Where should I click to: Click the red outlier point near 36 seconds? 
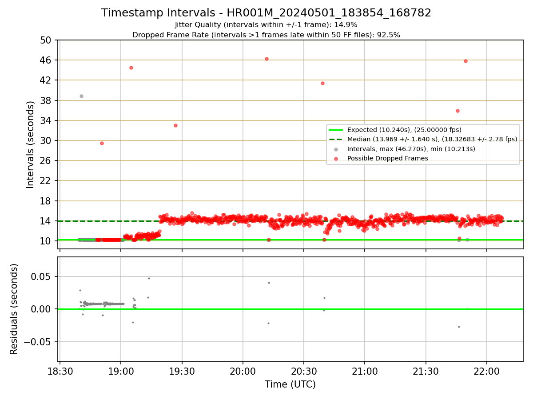click(x=457, y=111)
